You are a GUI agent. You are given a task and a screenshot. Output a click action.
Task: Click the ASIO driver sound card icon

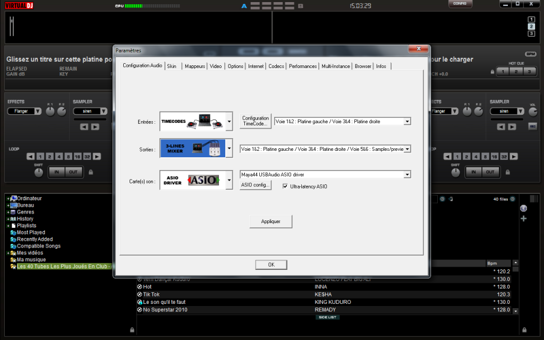point(192,181)
